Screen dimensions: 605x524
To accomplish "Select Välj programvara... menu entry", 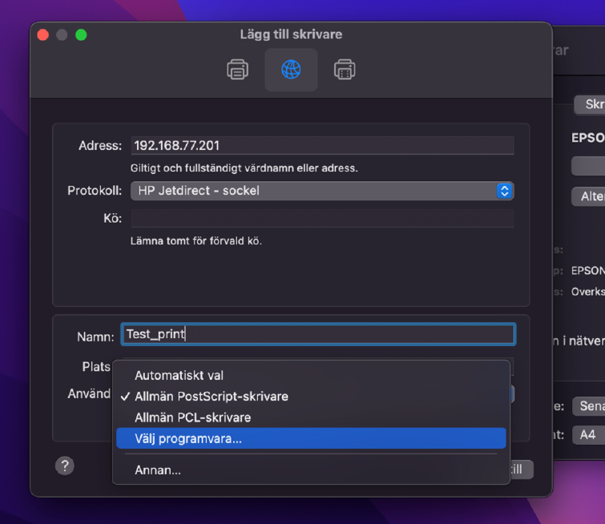I will click(x=188, y=438).
